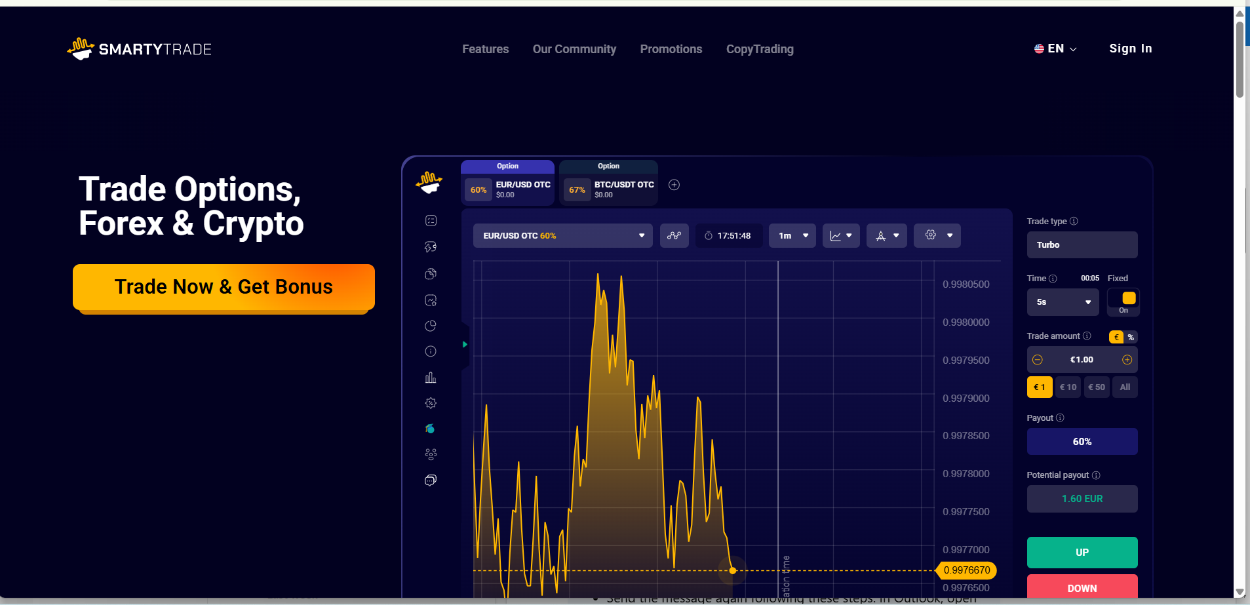Open the pie chart sidebar icon
1250x605 pixels.
(431, 326)
